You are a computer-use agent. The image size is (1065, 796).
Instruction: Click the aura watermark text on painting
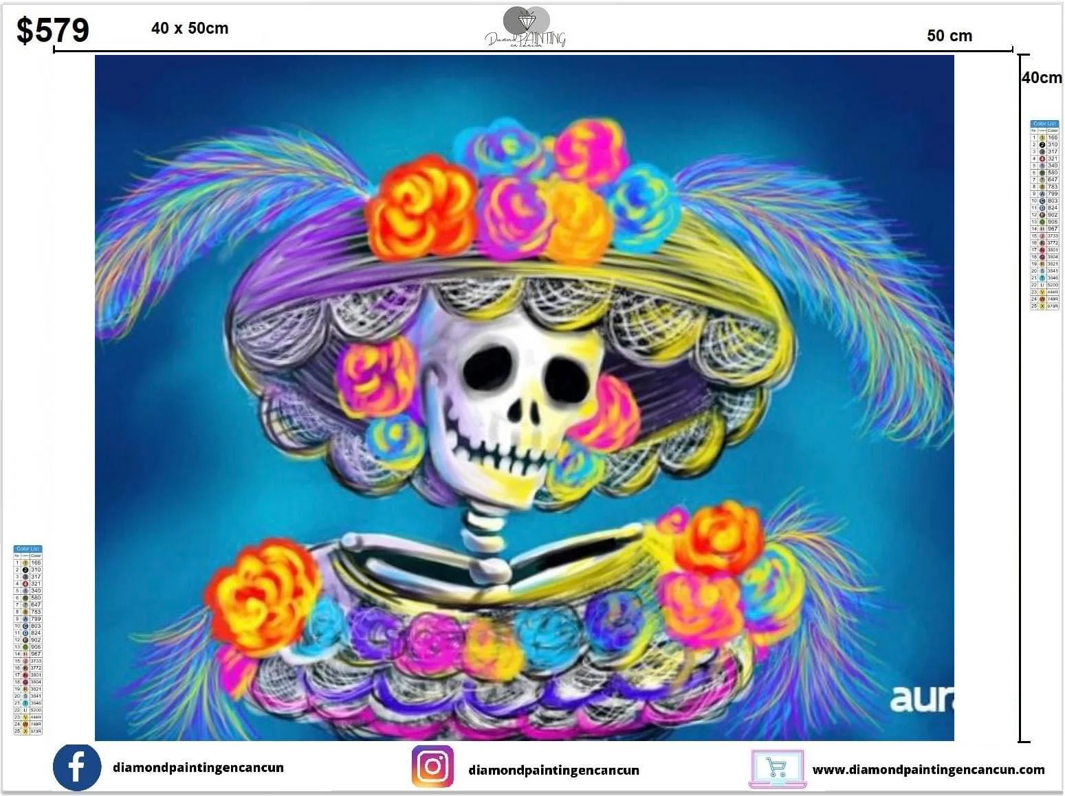[921, 698]
